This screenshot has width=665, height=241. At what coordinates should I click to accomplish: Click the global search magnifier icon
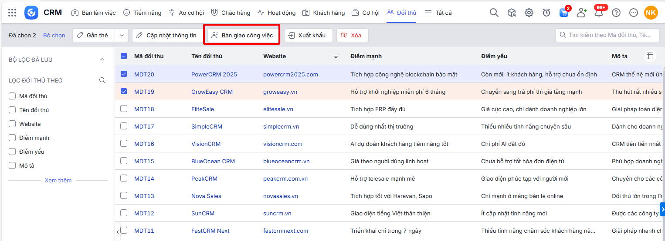(494, 13)
